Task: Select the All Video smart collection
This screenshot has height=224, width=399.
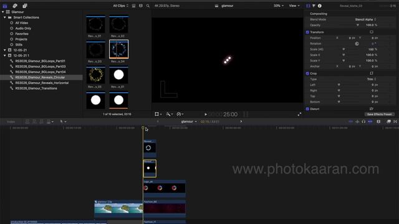Action: point(22,23)
